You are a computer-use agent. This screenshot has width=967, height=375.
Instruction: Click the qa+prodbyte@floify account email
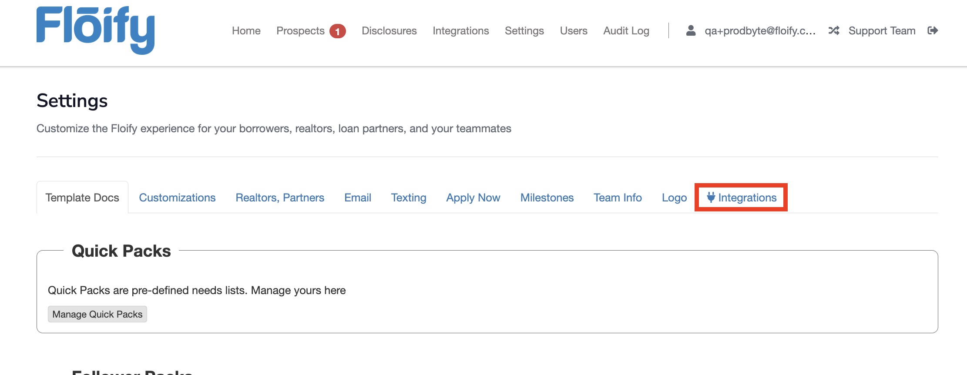point(760,31)
